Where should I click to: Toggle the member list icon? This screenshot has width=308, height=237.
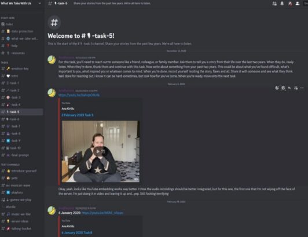pyautogui.click(x=298, y=3)
